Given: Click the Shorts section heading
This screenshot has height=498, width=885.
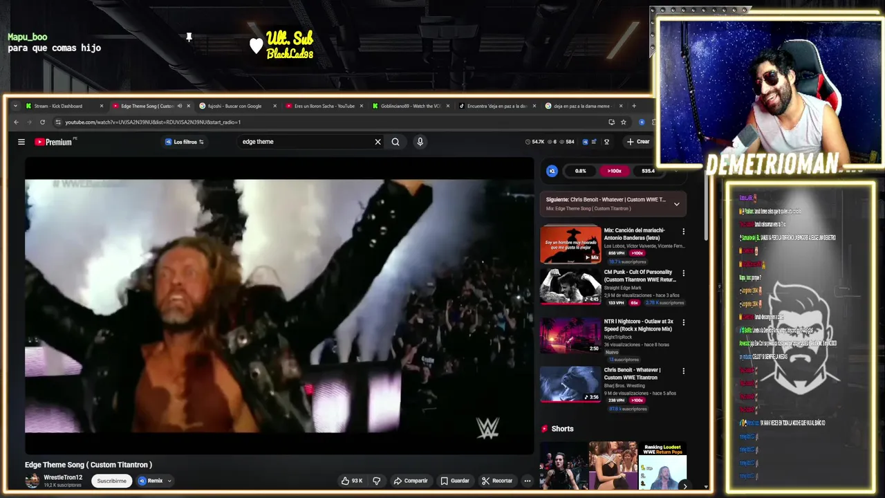Looking at the screenshot, I should (562, 429).
